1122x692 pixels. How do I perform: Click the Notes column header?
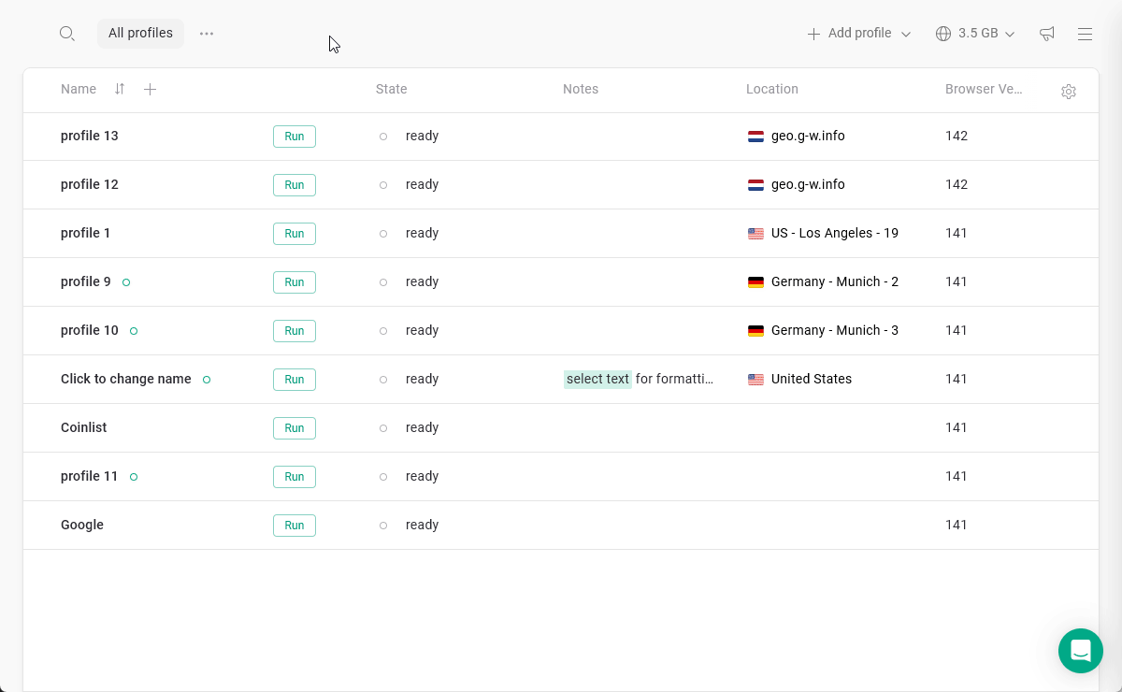point(581,89)
